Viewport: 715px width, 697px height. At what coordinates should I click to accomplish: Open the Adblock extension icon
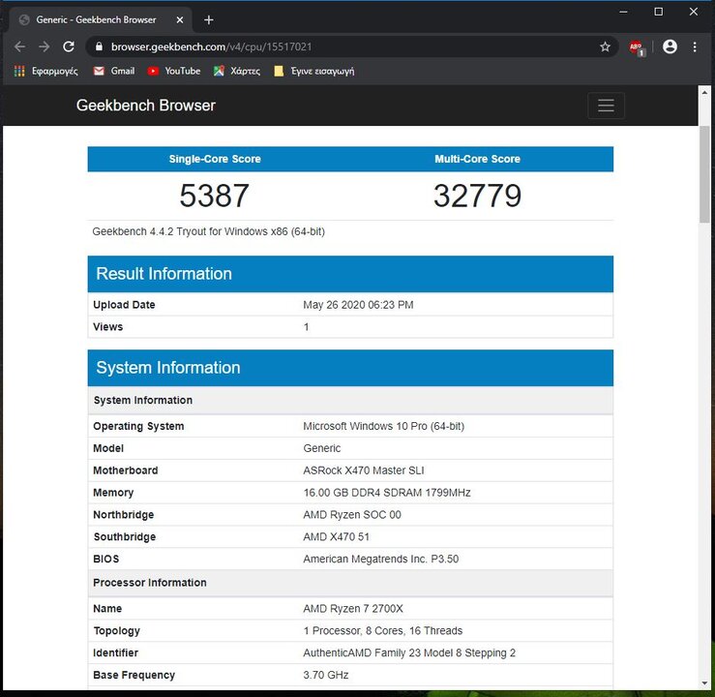[x=637, y=47]
